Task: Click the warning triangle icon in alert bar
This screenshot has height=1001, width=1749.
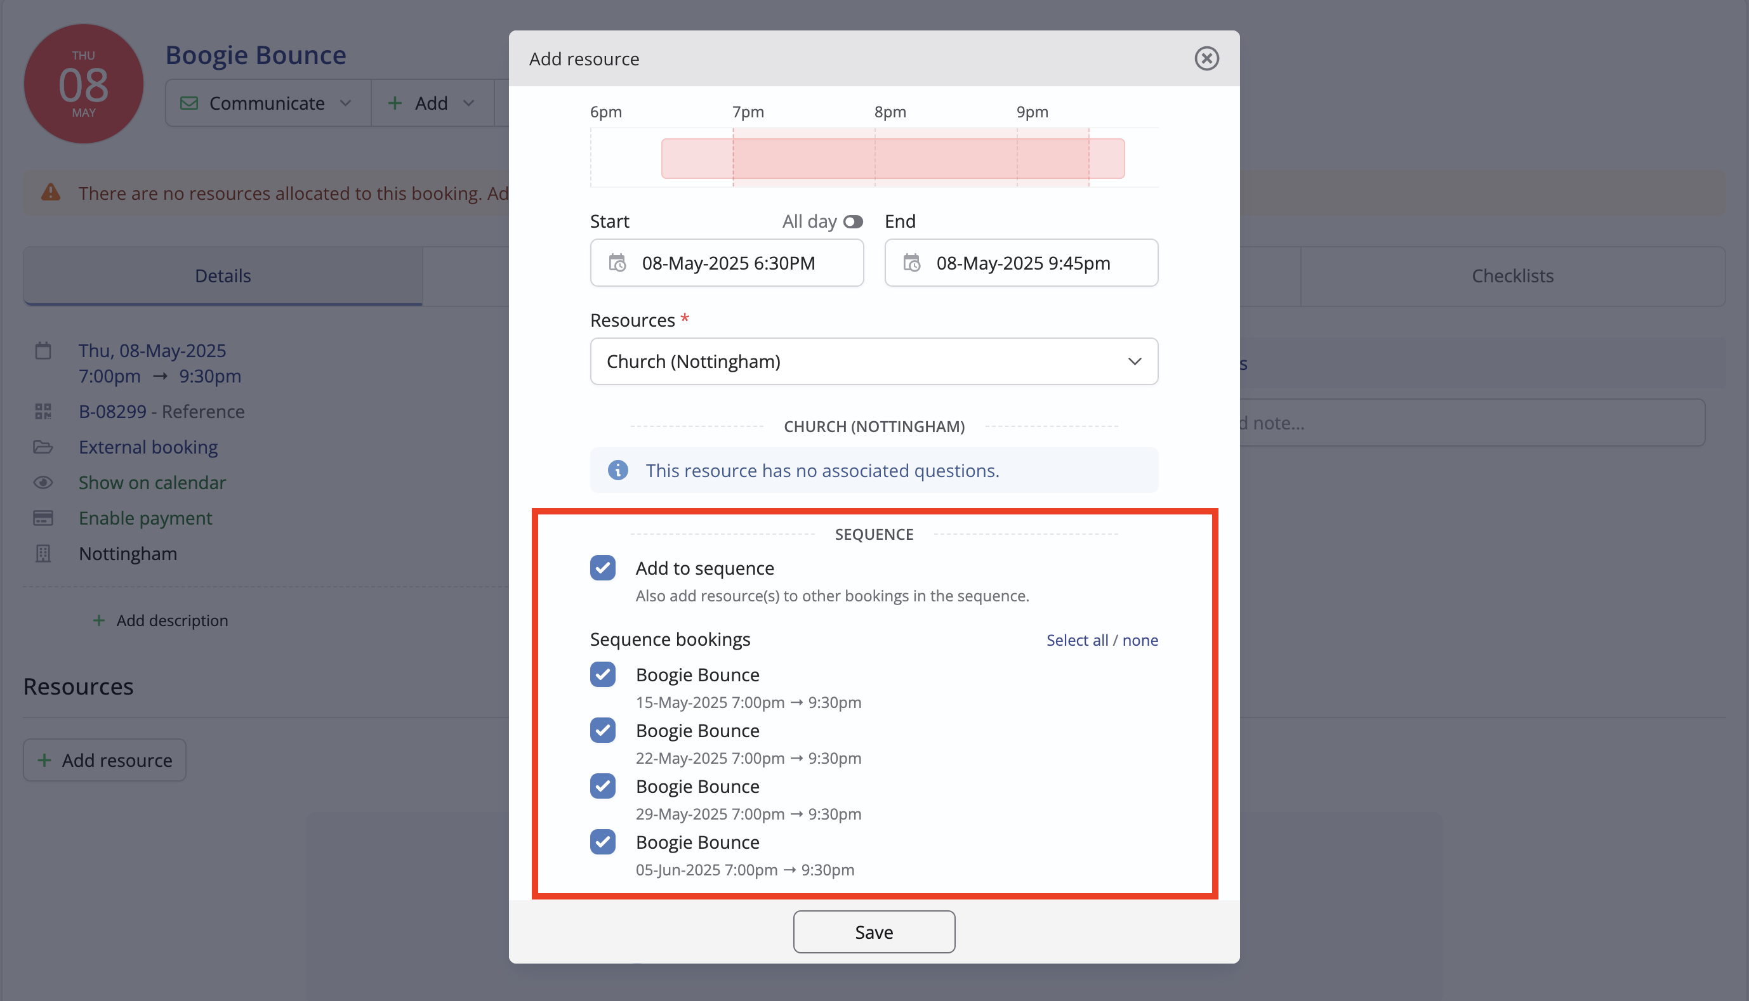Action: tap(51, 192)
